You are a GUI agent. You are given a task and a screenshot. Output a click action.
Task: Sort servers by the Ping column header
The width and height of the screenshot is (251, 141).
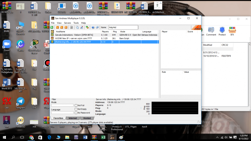[x=115, y=32]
